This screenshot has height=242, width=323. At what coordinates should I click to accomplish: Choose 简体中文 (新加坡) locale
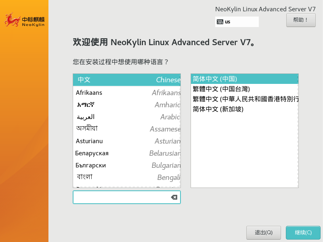click(x=244, y=109)
